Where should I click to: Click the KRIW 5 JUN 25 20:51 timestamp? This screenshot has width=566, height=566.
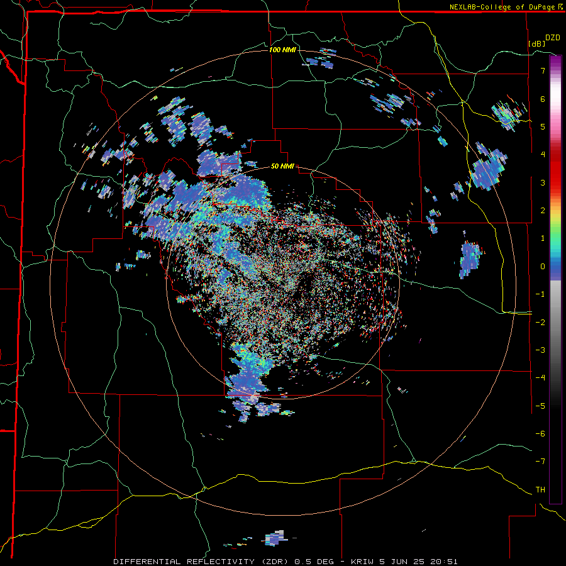404,562
